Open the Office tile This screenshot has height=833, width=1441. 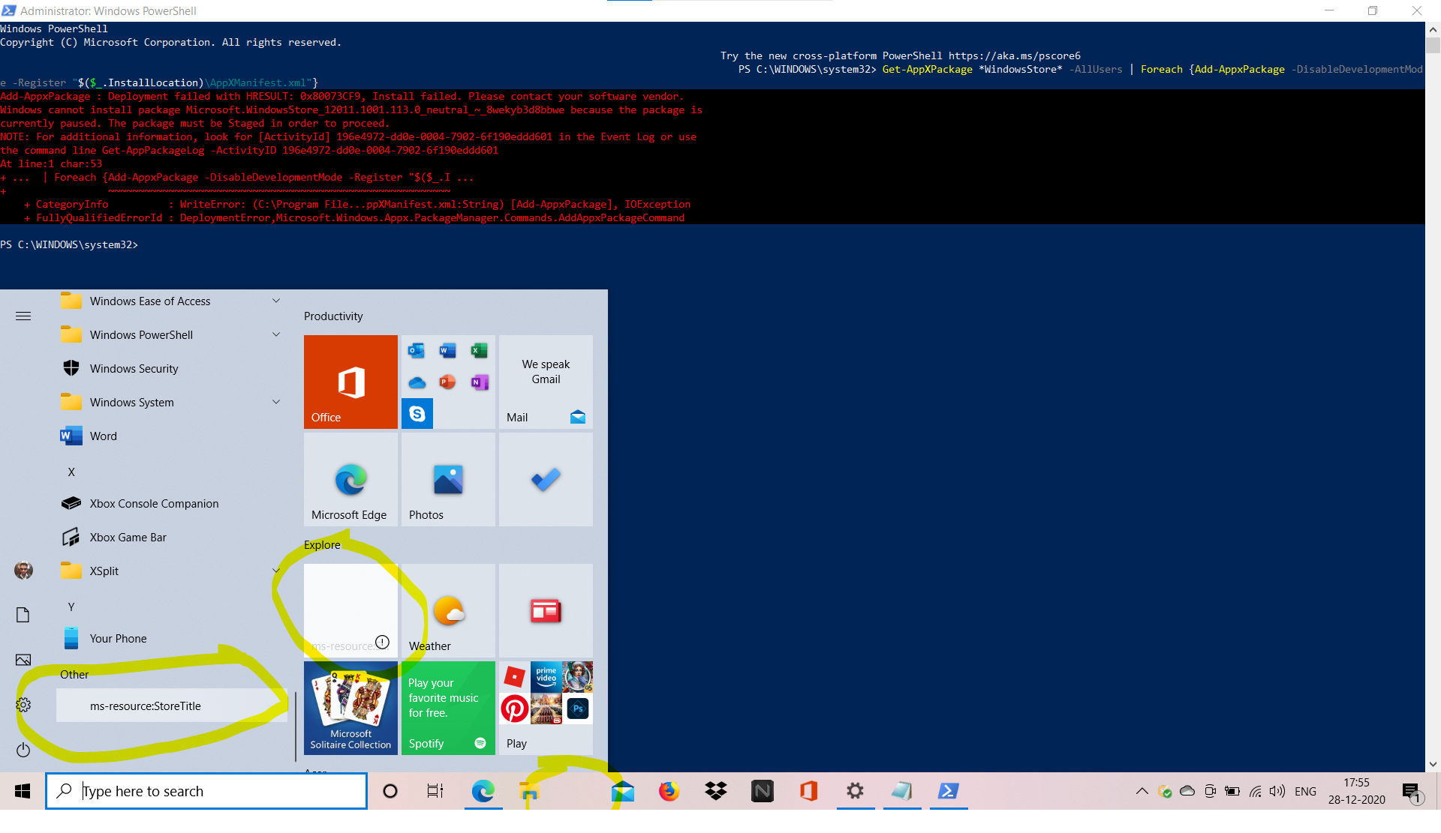tap(350, 382)
